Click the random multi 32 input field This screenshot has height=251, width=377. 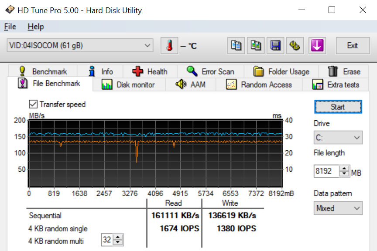click(x=107, y=240)
